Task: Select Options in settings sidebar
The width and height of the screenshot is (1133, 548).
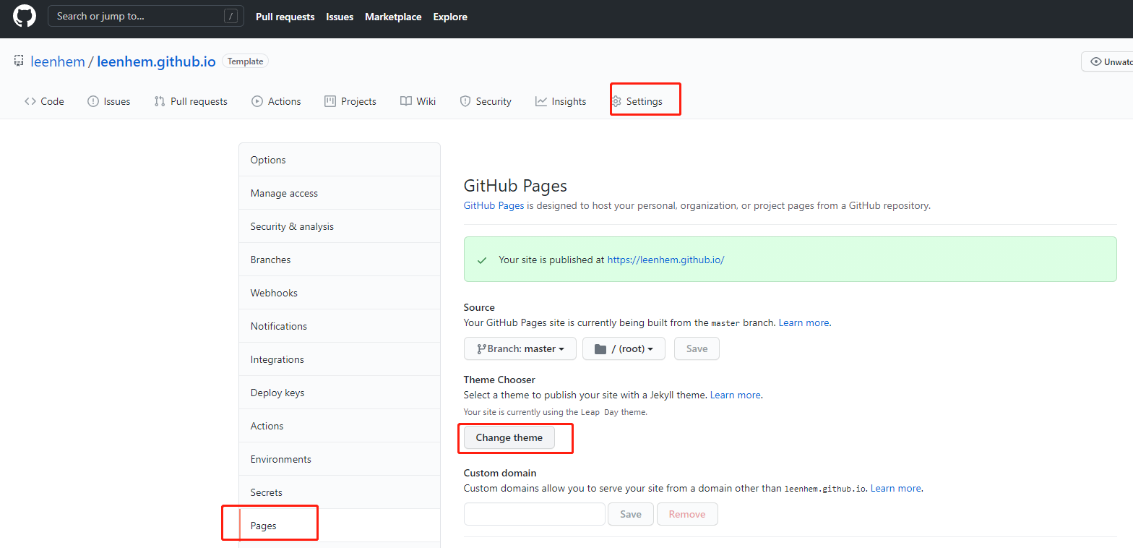Action: (340, 160)
